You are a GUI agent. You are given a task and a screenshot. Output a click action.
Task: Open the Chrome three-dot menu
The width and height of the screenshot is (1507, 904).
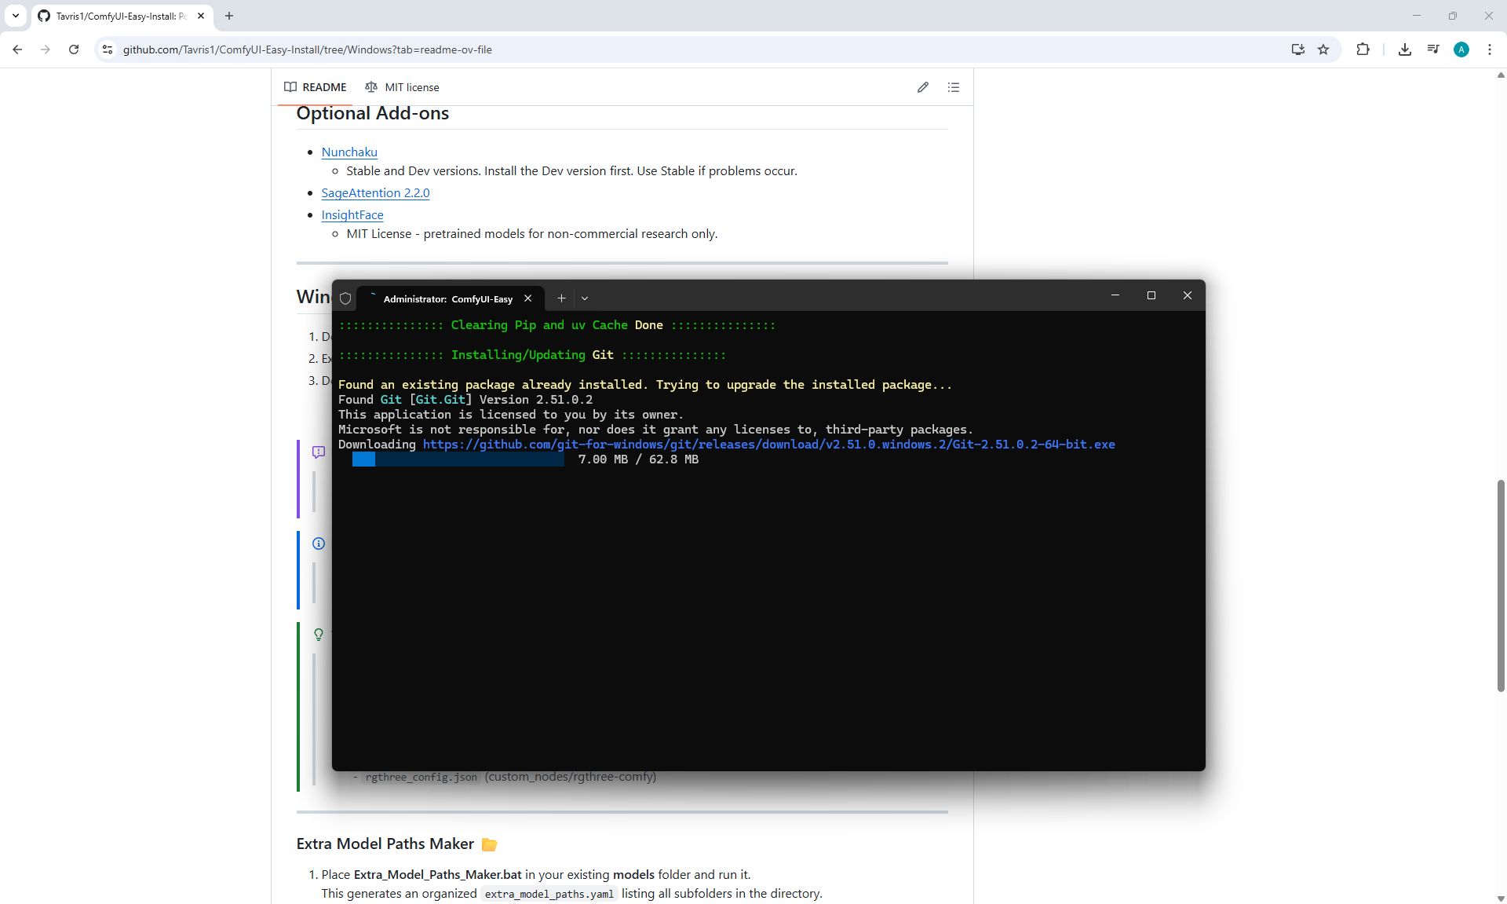click(x=1489, y=49)
